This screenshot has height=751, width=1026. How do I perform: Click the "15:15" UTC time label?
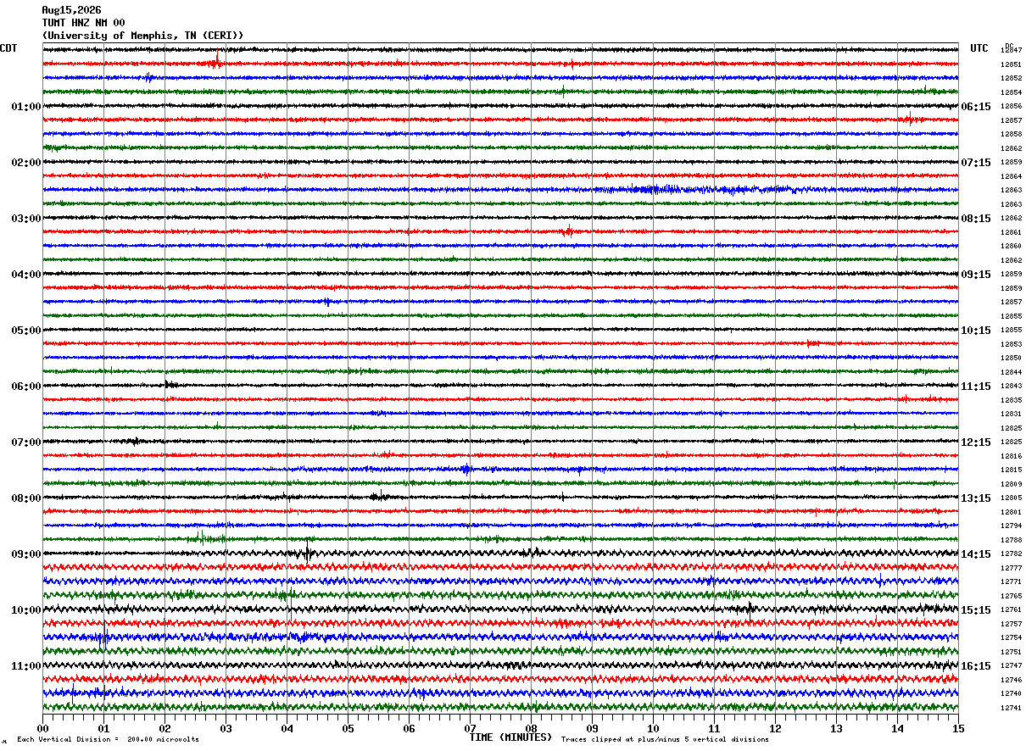[976, 610]
